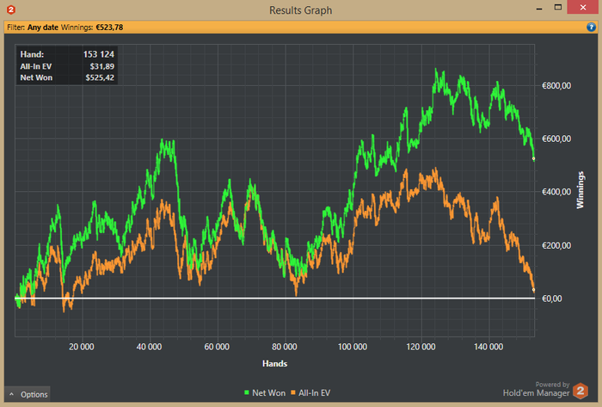The width and height of the screenshot is (602, 407).
Task: Click the Hands axis title
Action: pos(274,364)
